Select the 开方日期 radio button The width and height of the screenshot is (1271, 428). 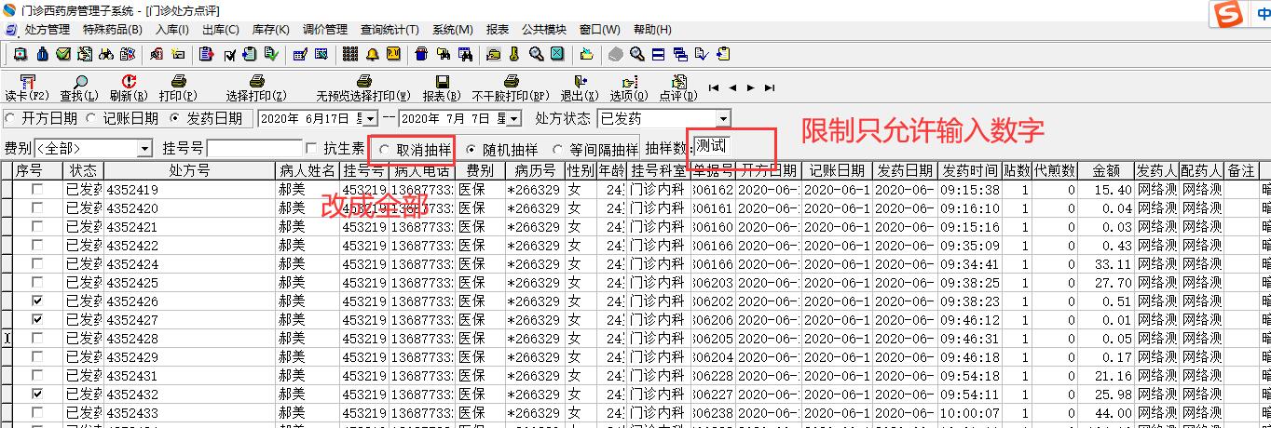[11, 118]
